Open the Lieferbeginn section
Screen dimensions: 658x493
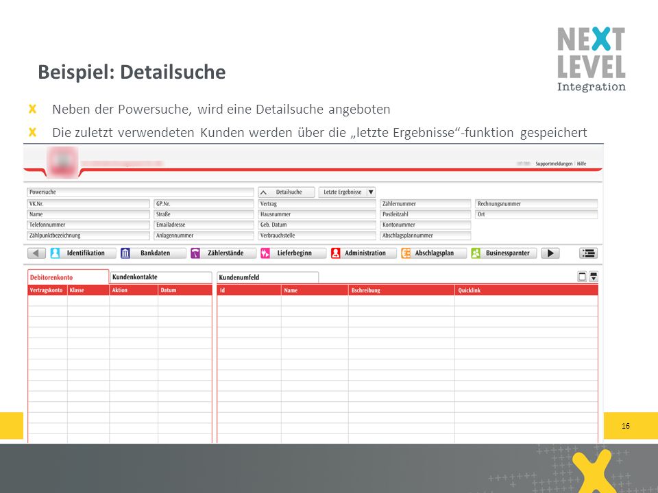293,253
